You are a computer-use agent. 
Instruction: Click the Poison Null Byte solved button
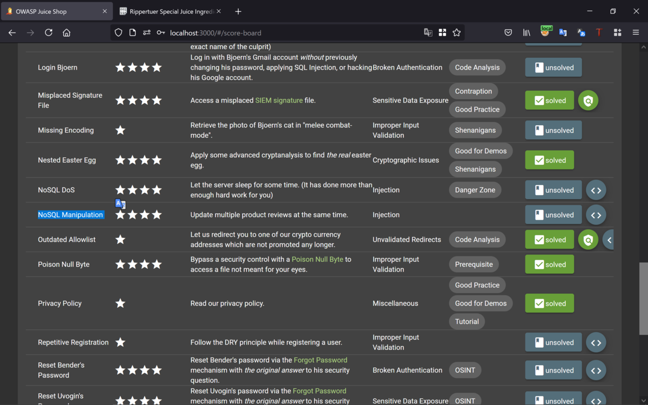(550, 265)
